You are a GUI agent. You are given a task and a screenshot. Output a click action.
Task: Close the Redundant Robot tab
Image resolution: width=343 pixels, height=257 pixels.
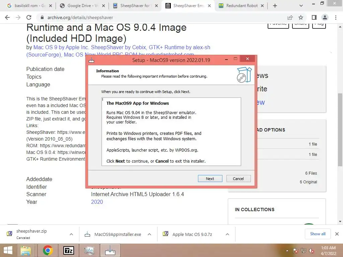(262, 6)
